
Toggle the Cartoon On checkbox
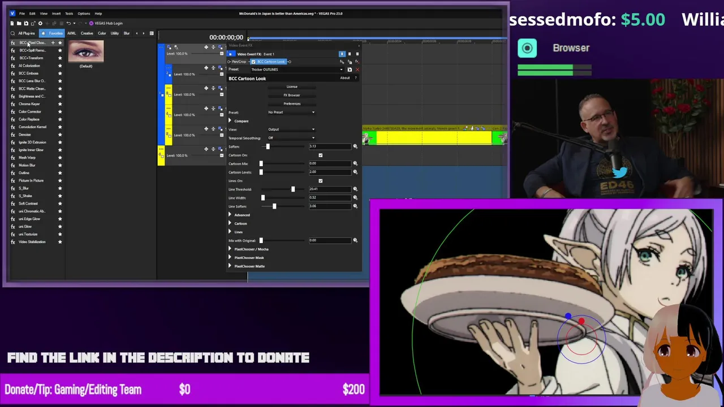pyautogui.click(x=320, y=155)
